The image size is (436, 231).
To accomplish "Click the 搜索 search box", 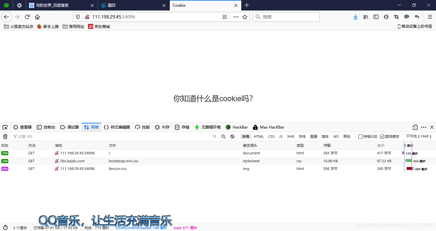I will pyautogui.click(x=286, y=17).
